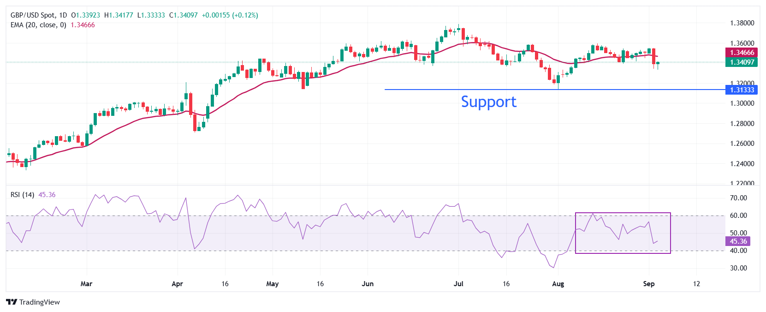The image size is (766, 312).
Task: Click the EMA legend value 1.34666
Action: (x=83, y=25)
